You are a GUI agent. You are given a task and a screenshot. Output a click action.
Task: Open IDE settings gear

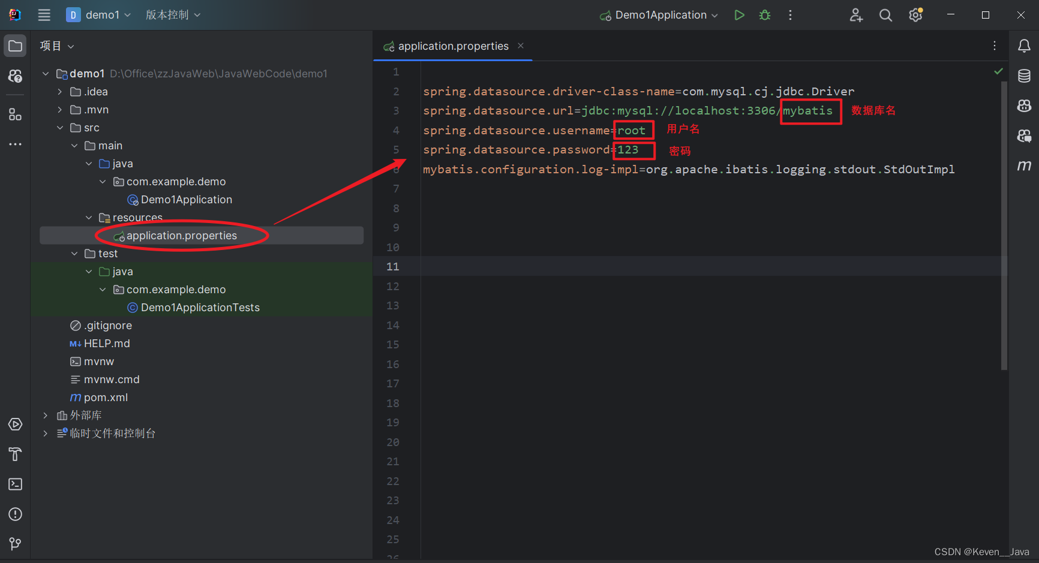pos(915,15)
